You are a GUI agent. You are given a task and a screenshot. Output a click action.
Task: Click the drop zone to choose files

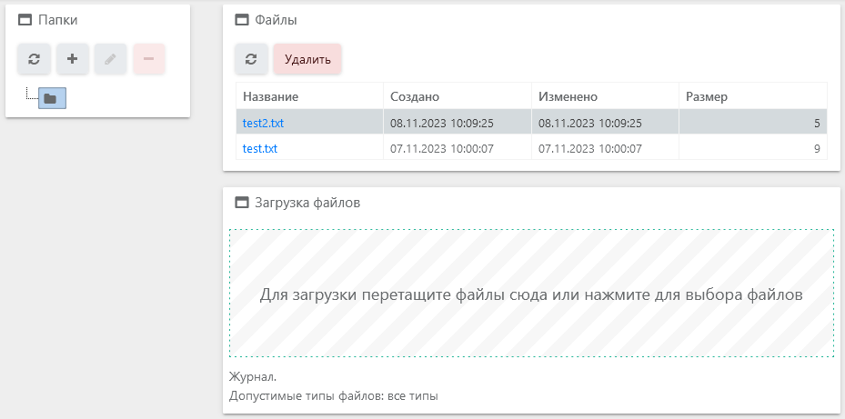pyautogui.click(x=531, y=294)
